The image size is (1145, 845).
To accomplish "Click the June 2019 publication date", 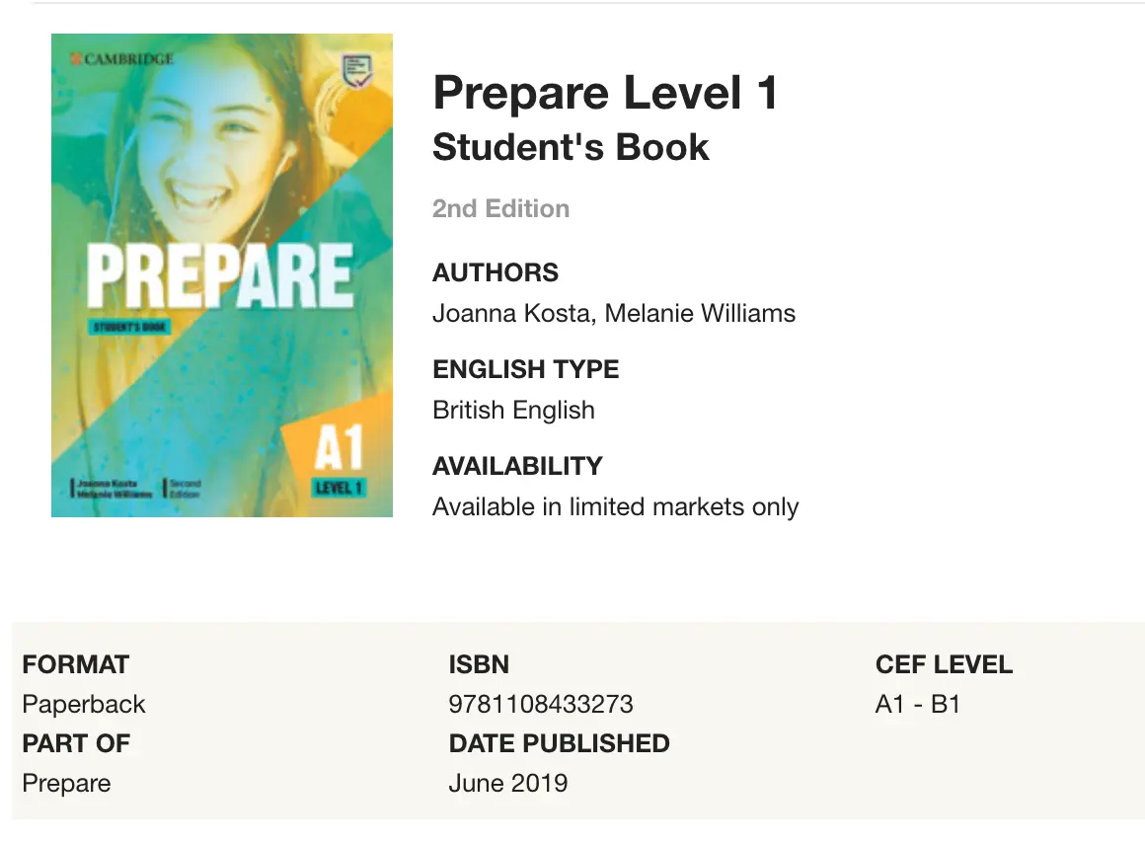I will pos(507,783).
